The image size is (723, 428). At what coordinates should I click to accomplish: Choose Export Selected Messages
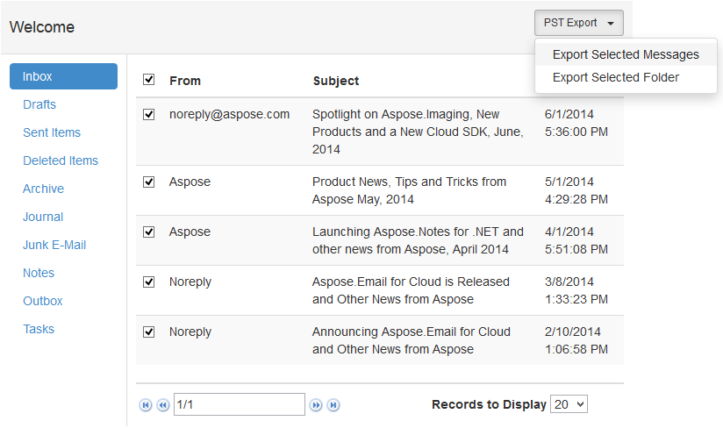pos(626,54)
